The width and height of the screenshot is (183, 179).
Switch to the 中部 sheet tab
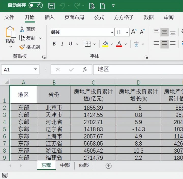tap(65, 165)
